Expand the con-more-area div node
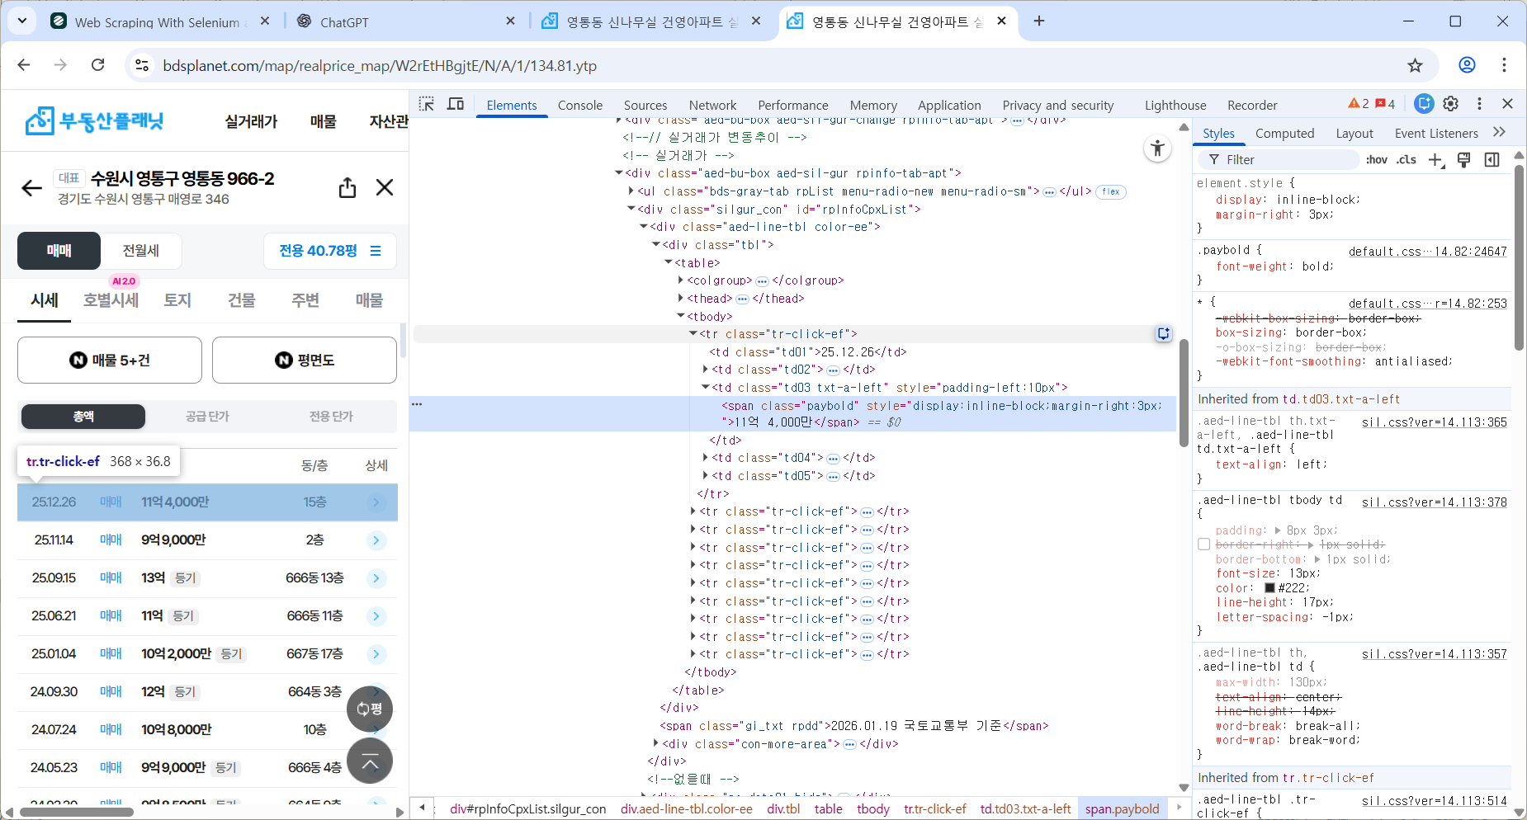 (656, 743)
